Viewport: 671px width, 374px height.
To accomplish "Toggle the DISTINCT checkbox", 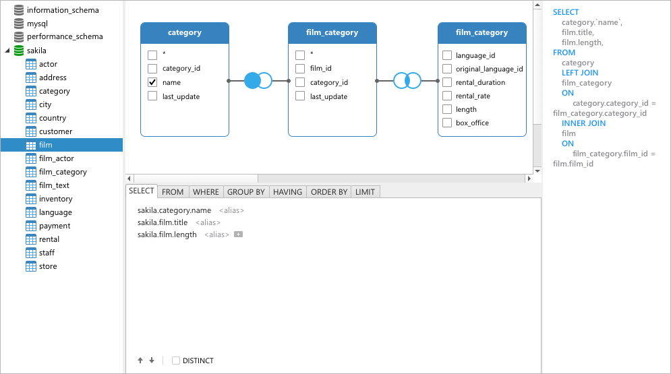I will point(176,361).
